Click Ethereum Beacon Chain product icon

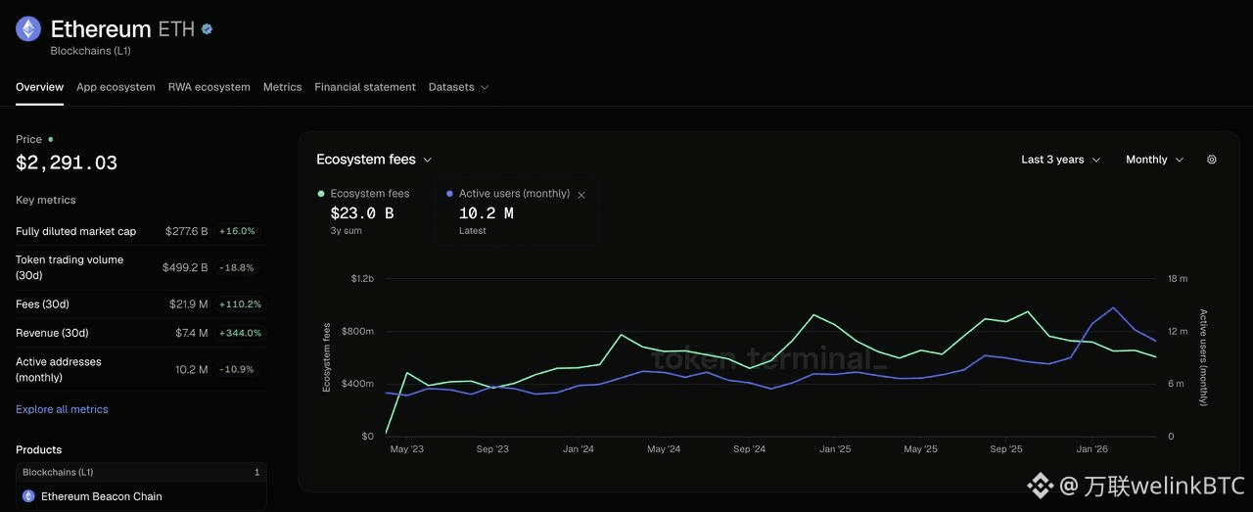click(x=28, y=496)
